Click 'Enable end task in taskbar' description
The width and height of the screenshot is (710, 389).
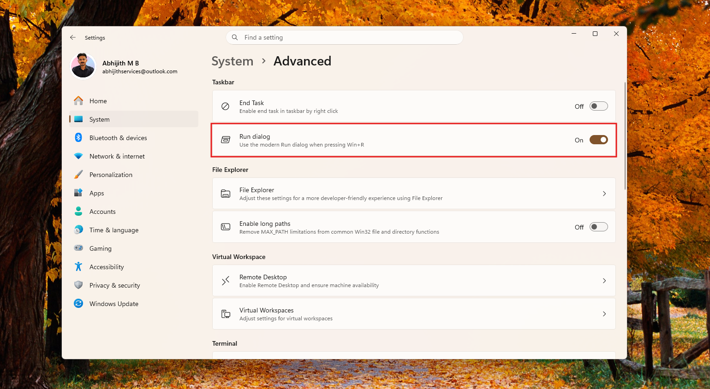[x=289, y=111]
